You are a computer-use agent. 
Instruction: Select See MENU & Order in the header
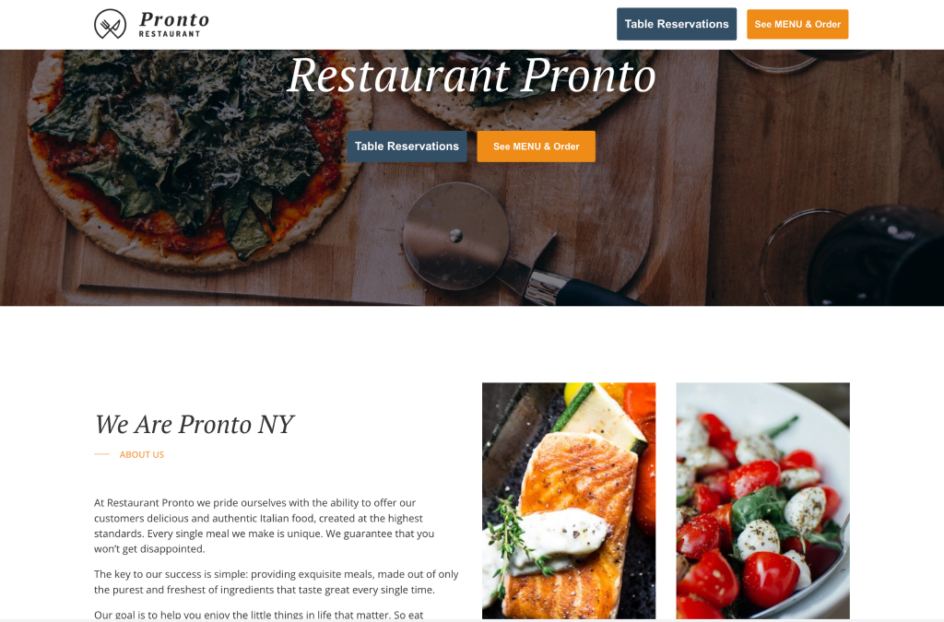pos(797,24)
